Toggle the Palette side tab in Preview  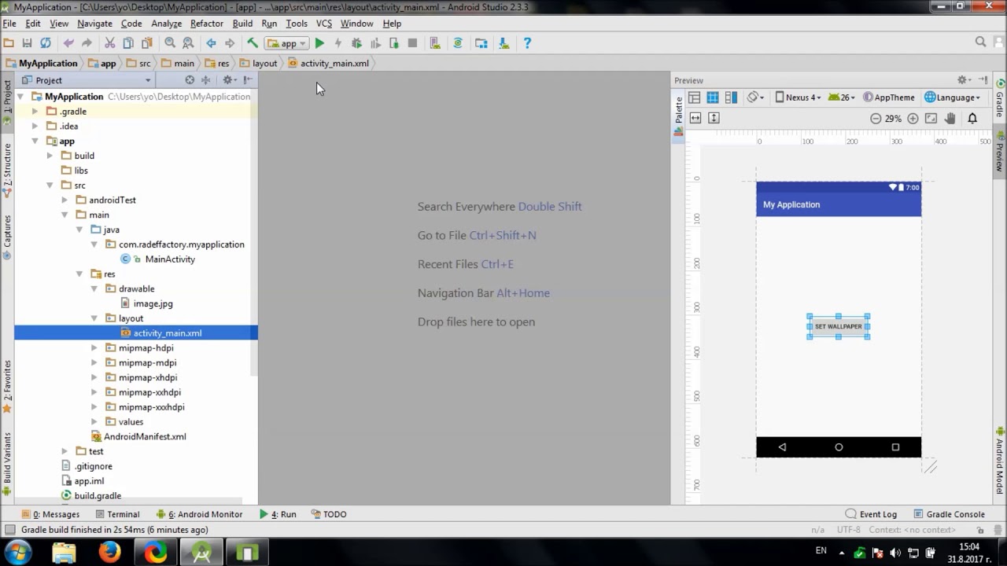(679, 116)
